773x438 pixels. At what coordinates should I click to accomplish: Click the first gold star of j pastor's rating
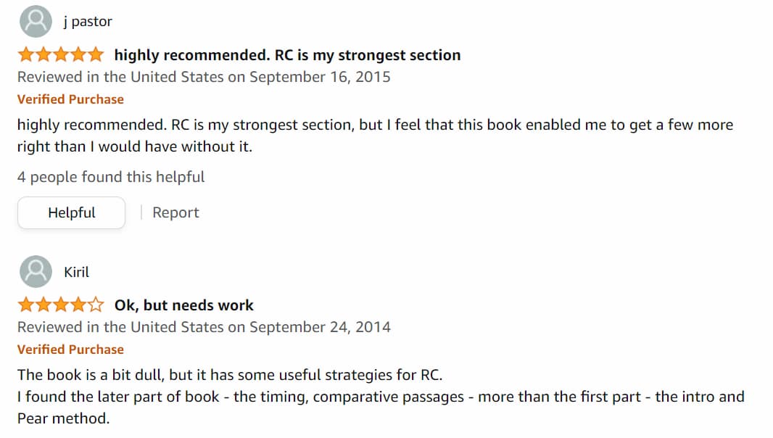pyautogui.click(x=26, y=54)
